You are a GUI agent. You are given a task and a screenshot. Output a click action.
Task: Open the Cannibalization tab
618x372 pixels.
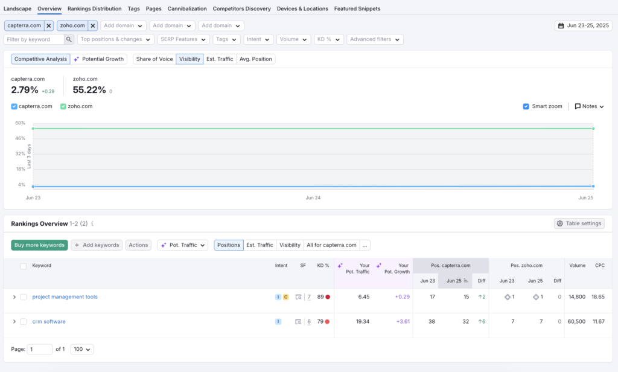click(187, 8)
